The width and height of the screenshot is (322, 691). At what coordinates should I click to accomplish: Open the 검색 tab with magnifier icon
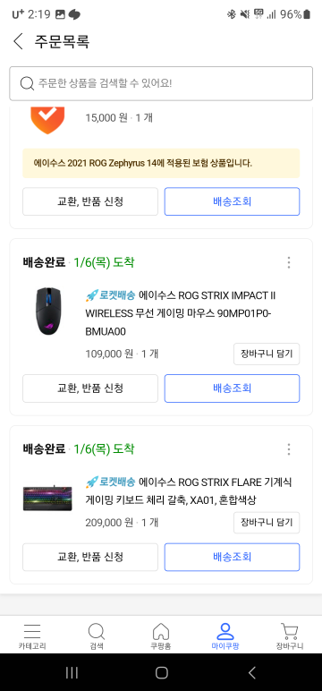coord(97,637)
